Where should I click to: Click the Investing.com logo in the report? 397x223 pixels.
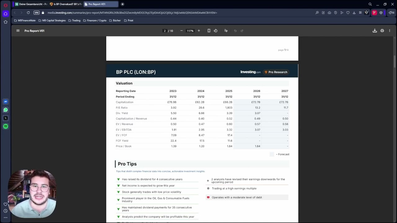click(x=251, y=72)
